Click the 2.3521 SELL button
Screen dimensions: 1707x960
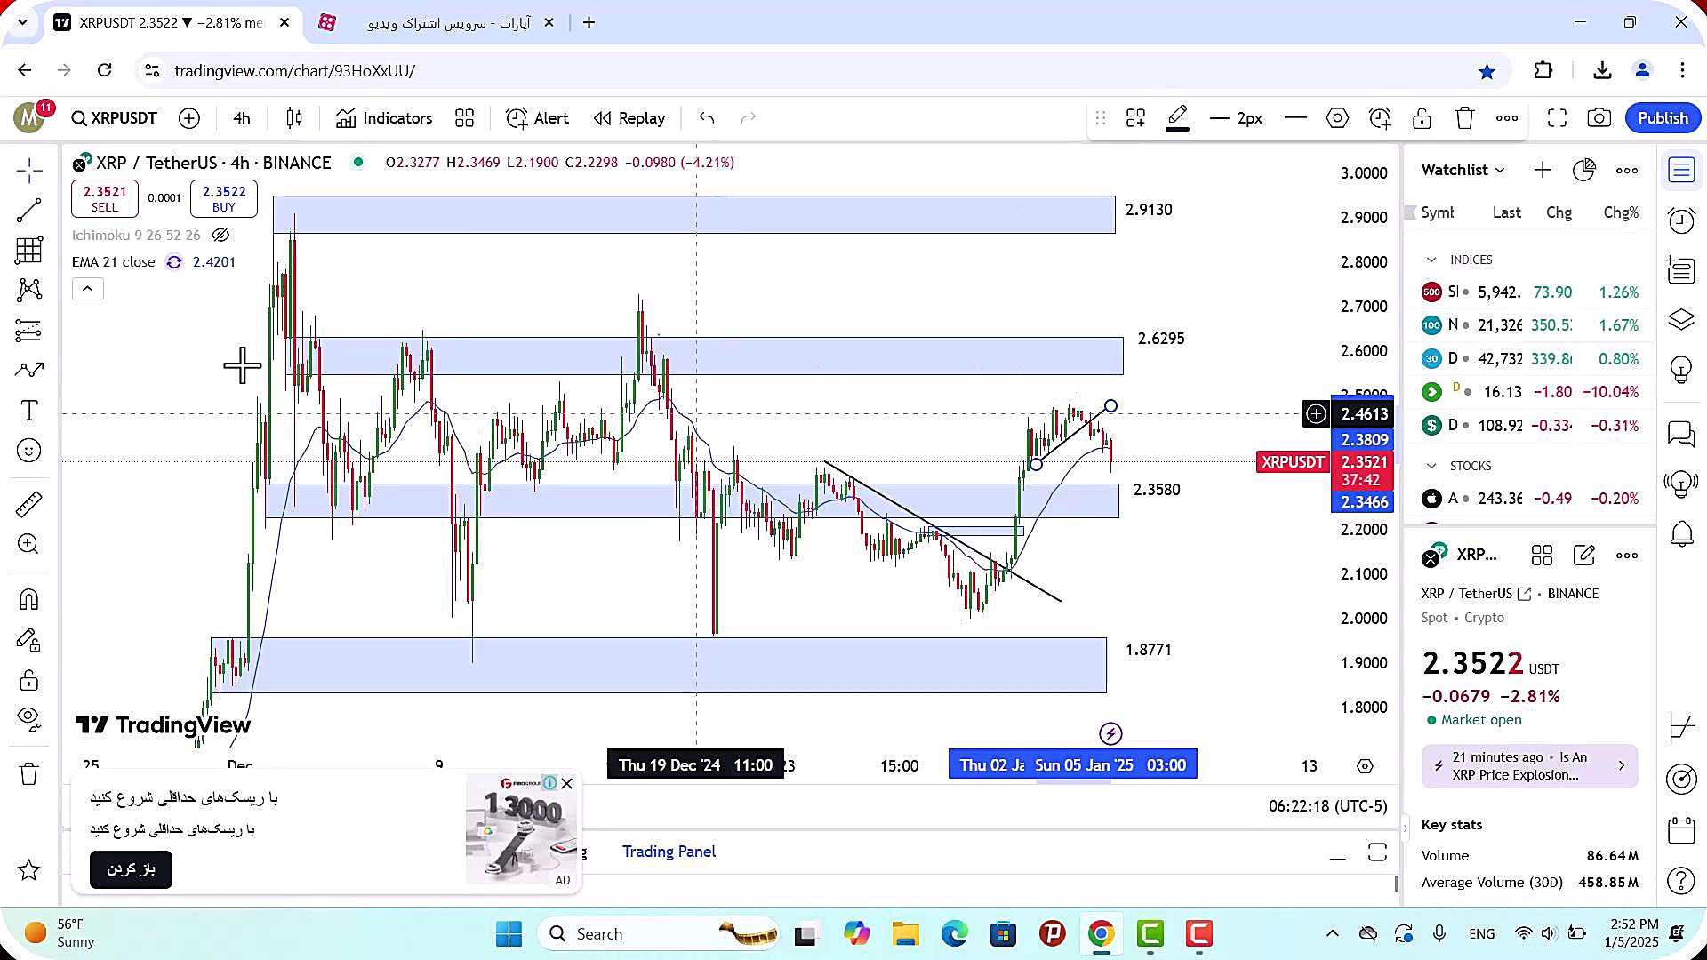pos(105,198)
